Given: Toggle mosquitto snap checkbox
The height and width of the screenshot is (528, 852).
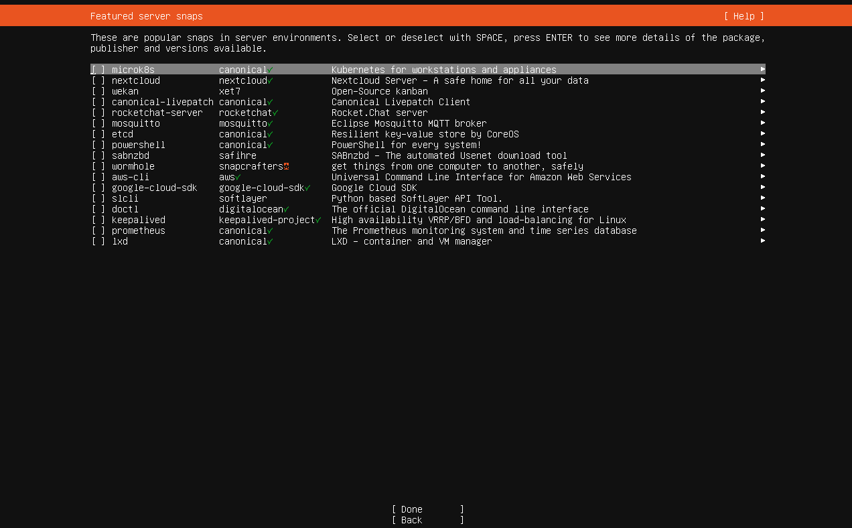Looking at the screenshot, I should coord(98,123).
